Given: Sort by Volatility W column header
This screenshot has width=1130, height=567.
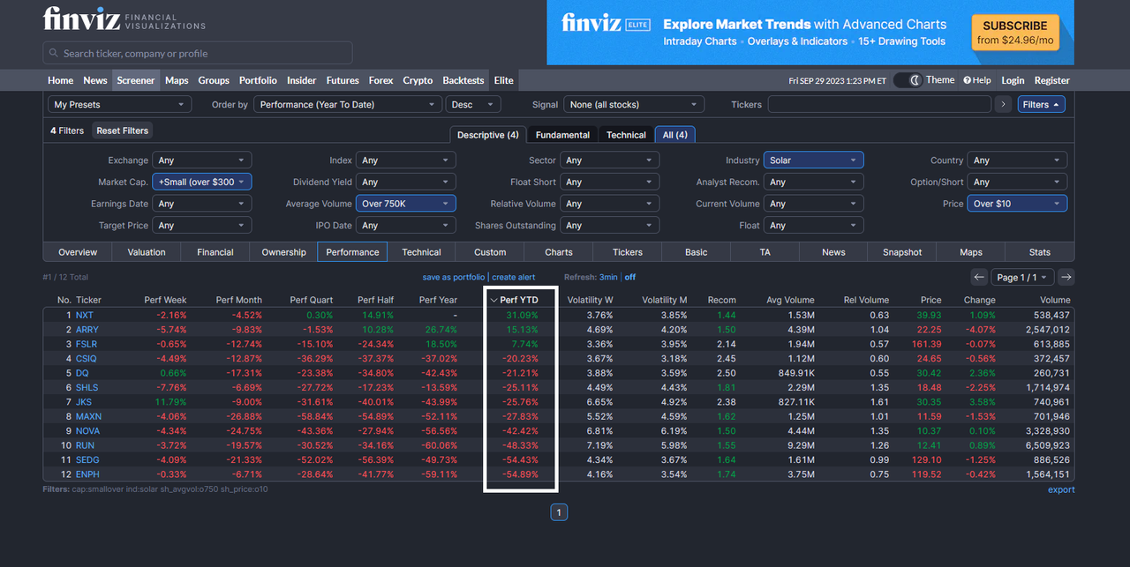Looking at the screenshot, I should pos(590,300).
